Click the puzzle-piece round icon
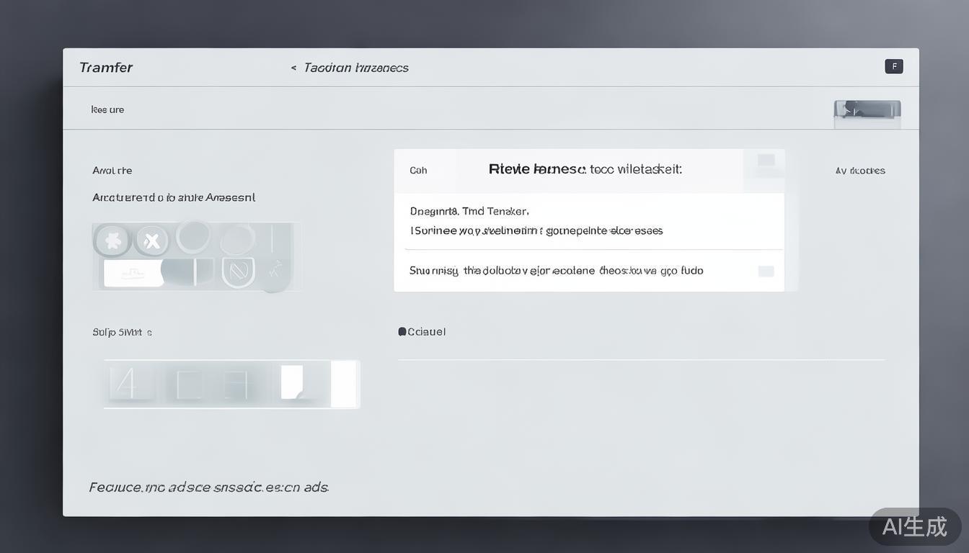 (x=112, y=240)
